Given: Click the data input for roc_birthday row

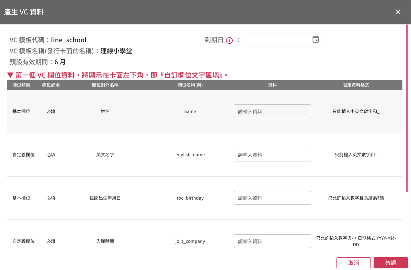Looking at the screenshot, I should [x=272, y=198].
